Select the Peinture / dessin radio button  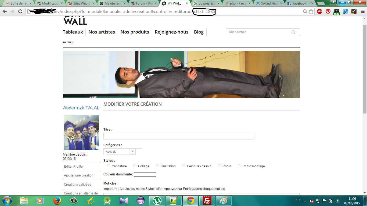point(184,166)
